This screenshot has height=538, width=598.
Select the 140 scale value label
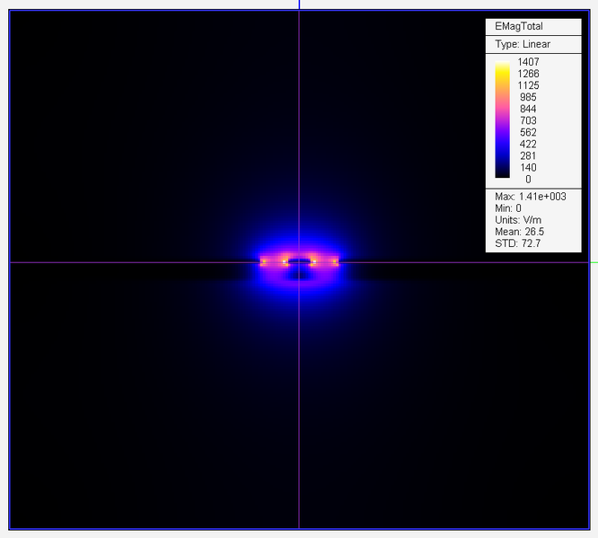click(527, 167)
